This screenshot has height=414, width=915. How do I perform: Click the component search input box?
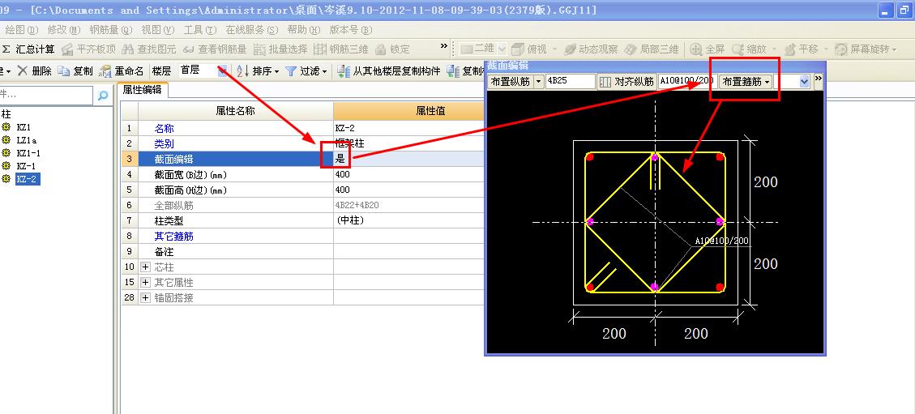(x=46, y=95)
